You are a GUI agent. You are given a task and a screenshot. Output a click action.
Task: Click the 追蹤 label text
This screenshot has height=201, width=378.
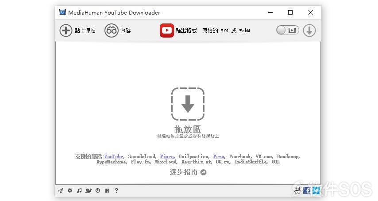tap(125, 30)
